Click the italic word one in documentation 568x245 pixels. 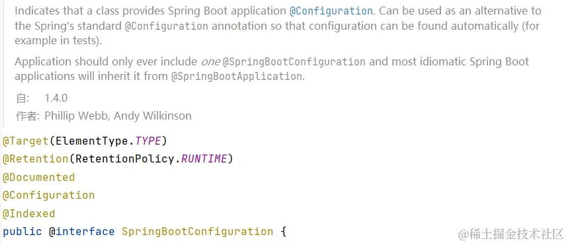tap(210, 62)
